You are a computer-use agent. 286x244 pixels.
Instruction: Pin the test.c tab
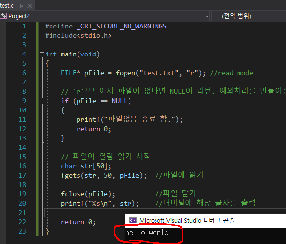(21, 6)
